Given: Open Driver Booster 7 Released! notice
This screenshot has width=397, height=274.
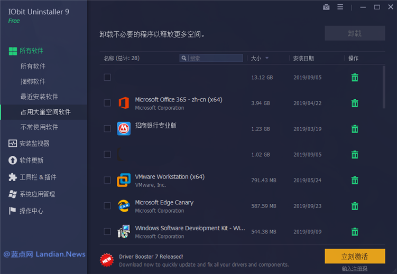Looking at the screenshot, I should coord(151,257).
